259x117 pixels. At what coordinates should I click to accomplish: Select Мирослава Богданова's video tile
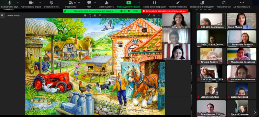click(242, 56)
